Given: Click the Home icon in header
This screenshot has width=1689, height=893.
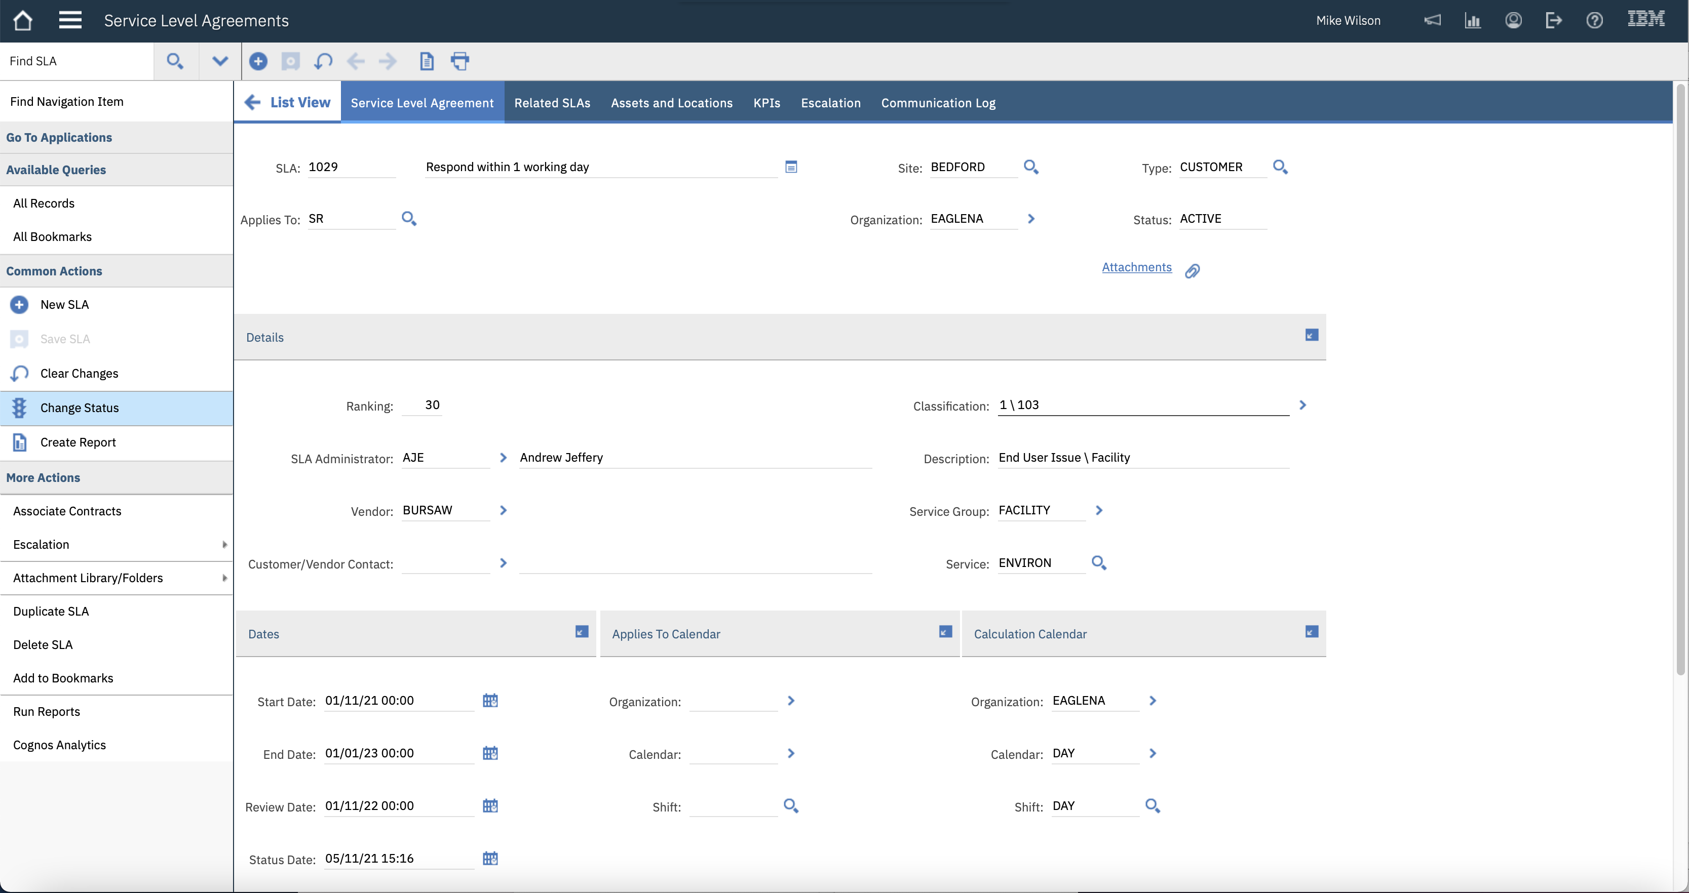Looking at the screenshot, I should pyautogui.click(x=23, y=20).
